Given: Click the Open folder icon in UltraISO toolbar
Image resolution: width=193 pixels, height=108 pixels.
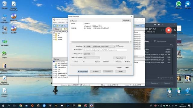Looking at the screenshot, I should [x=57, y=26].
